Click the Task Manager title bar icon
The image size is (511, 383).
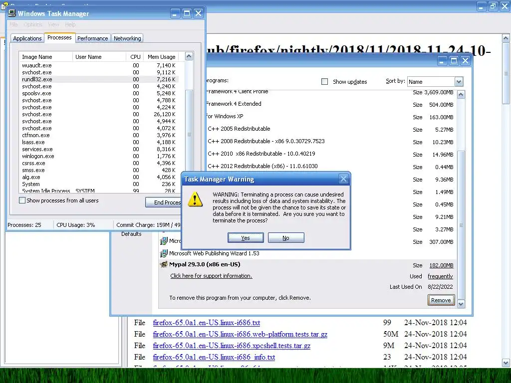click(12, 13)
